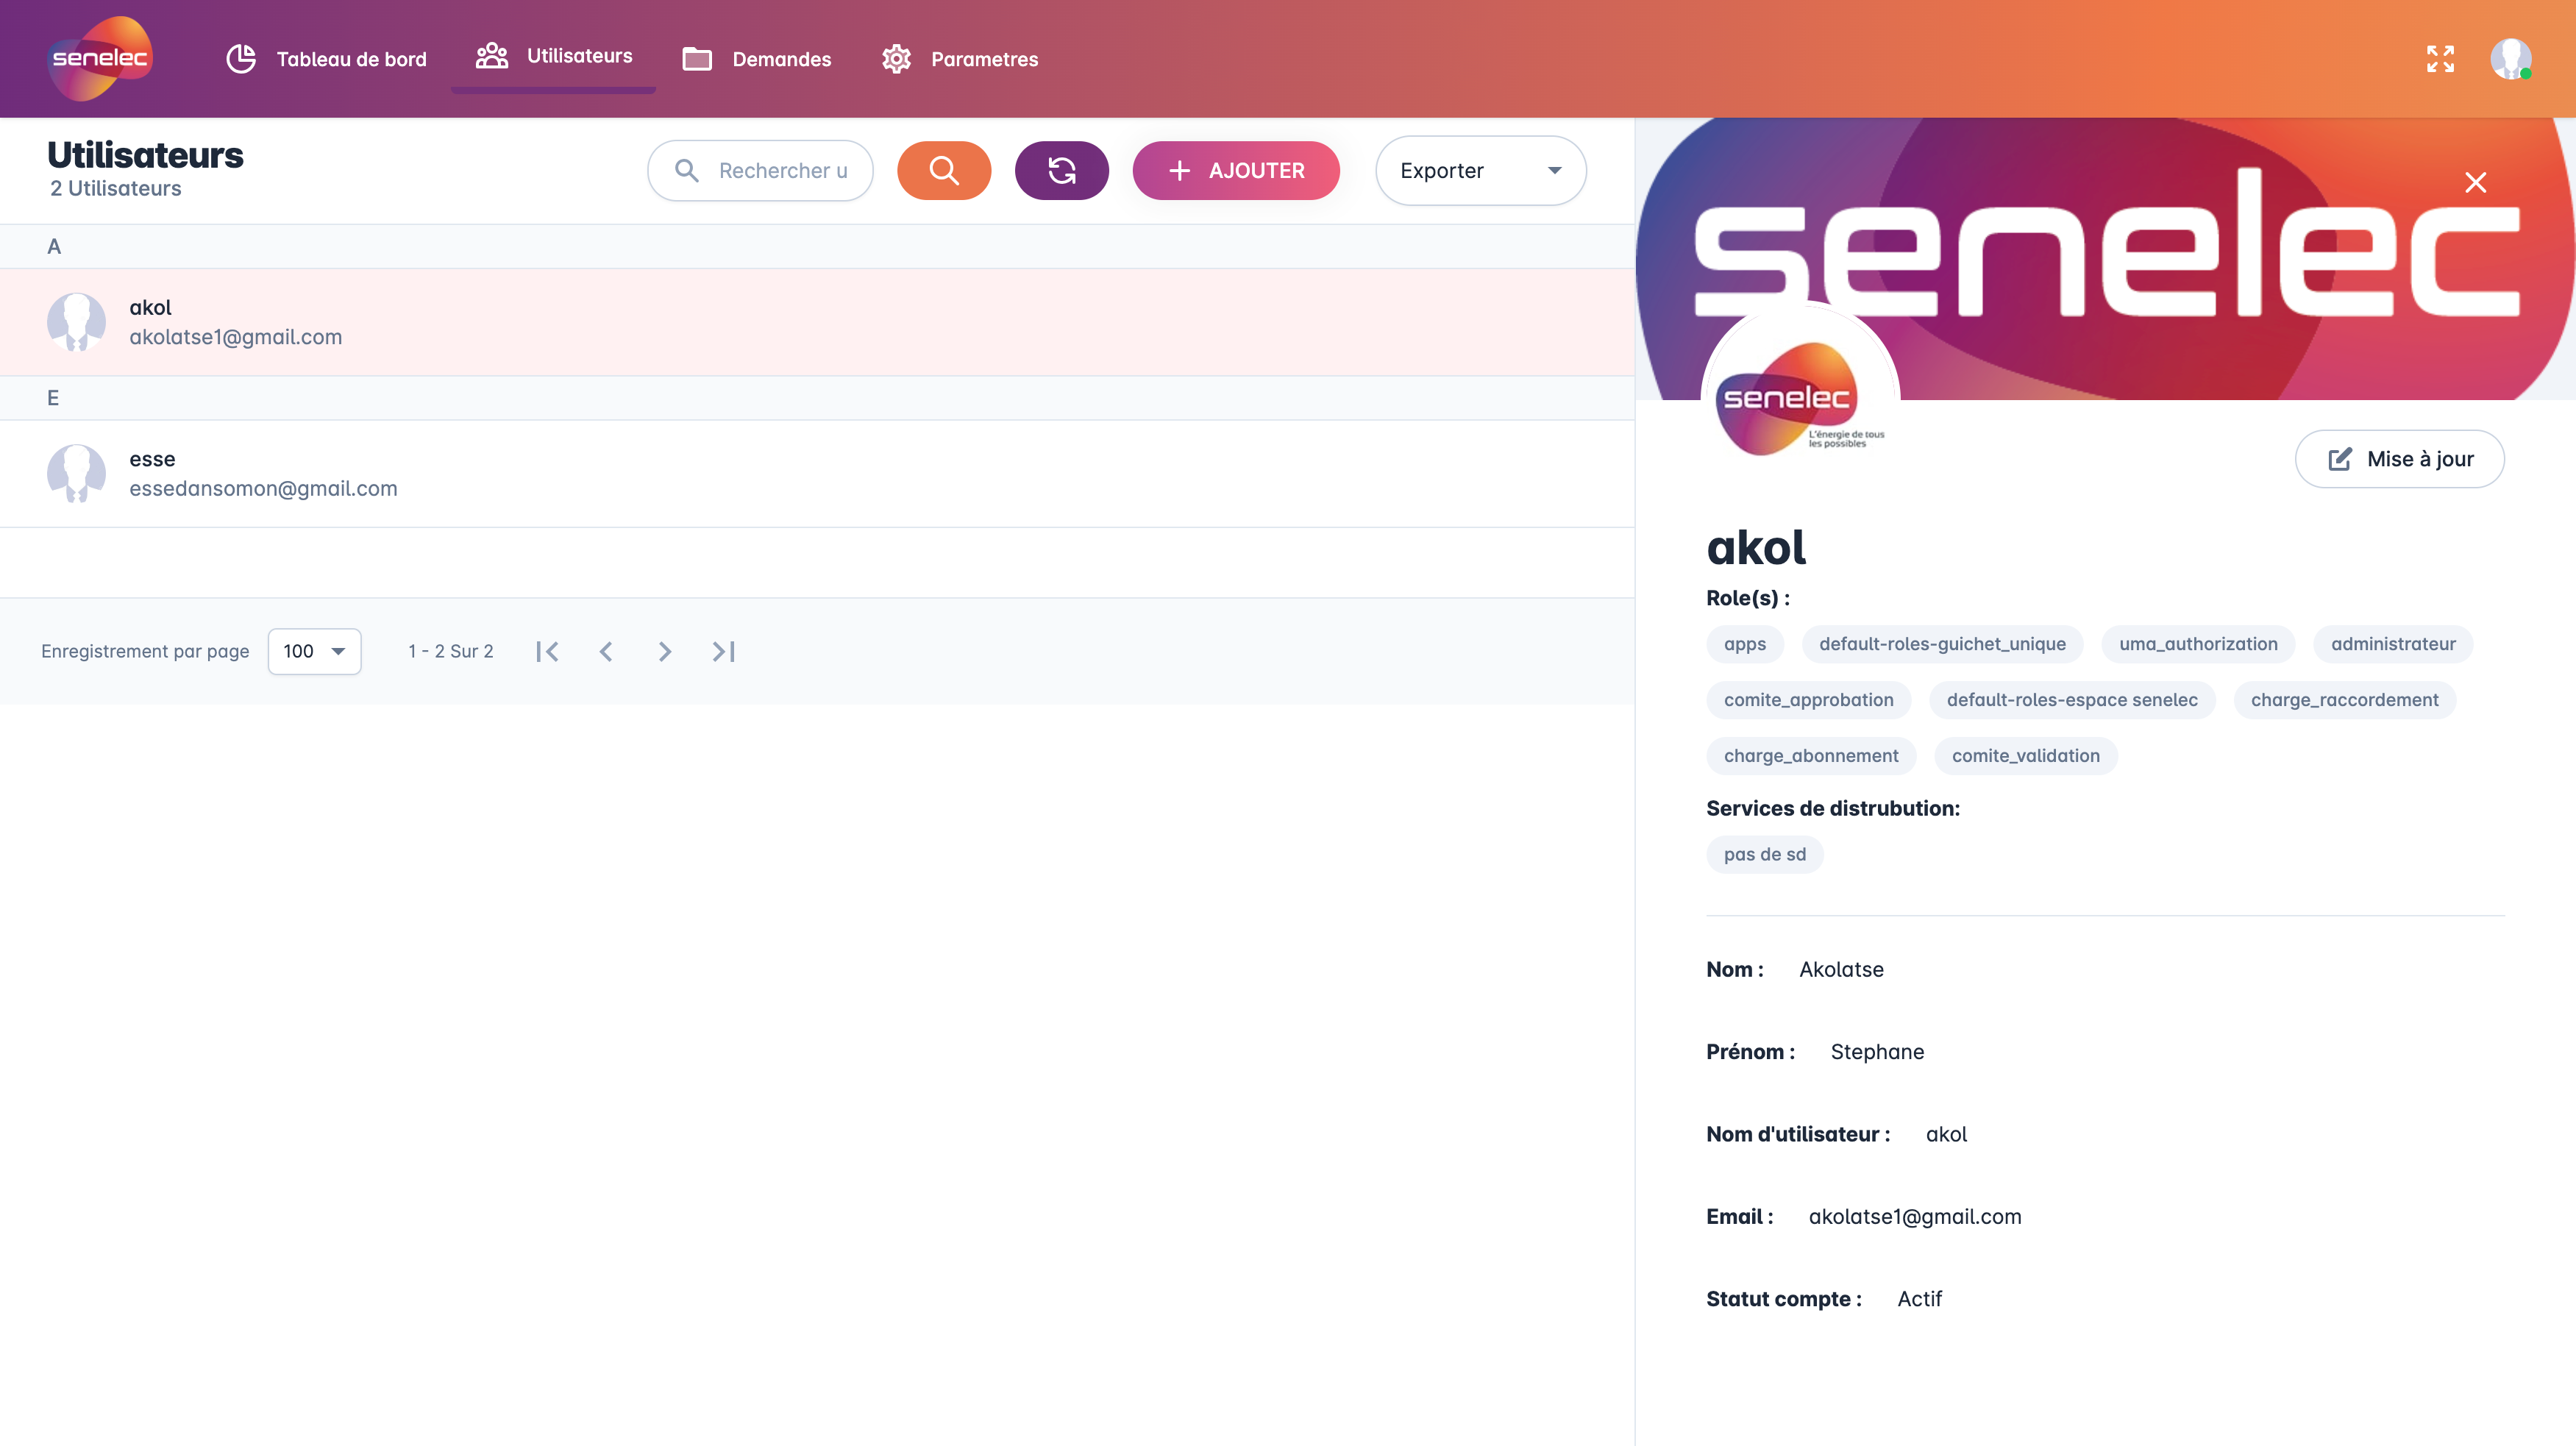
Task: Open the records per page dropdown
Action: (x=314, y=652)
